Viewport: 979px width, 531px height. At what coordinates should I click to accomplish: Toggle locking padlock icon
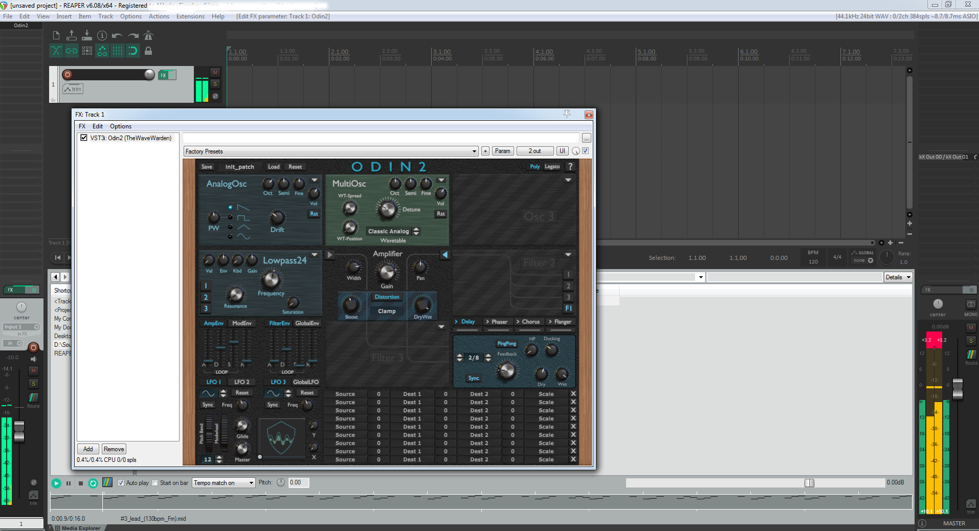tap(148, 51)
